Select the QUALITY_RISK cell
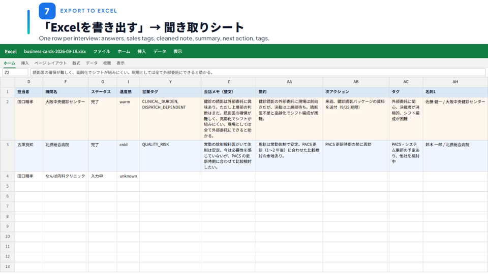Viewport: 488px width, 274px height. click(170, 156)
